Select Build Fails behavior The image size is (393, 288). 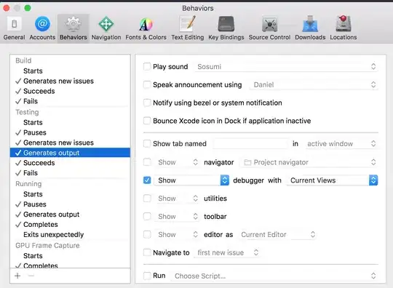coord(70,101)
